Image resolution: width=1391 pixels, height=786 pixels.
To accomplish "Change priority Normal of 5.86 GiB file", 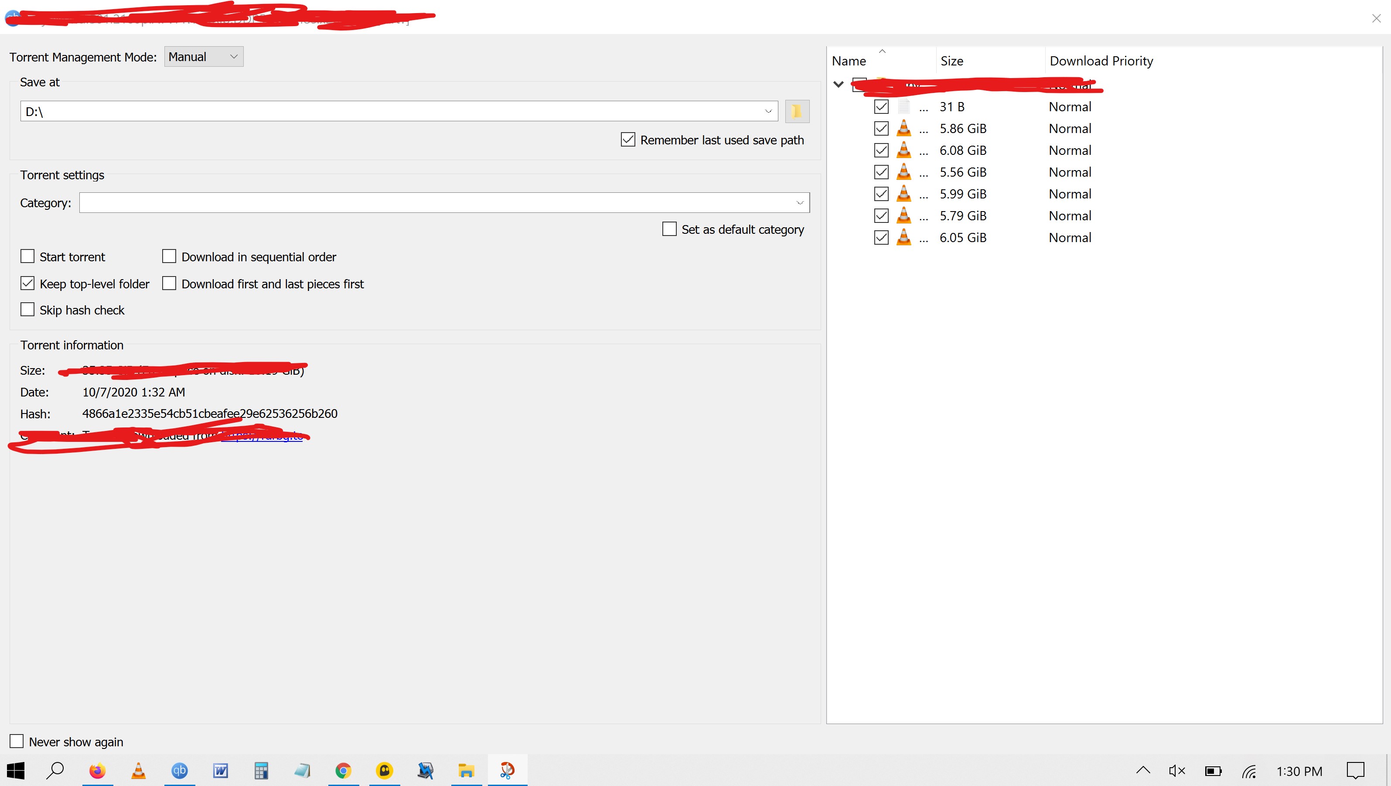I will click(x=1070, y=129).
